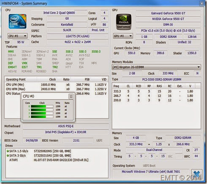
Task: Click the Intel Core 2 Quad Q6600 field
Action: (x=59, y=13)
